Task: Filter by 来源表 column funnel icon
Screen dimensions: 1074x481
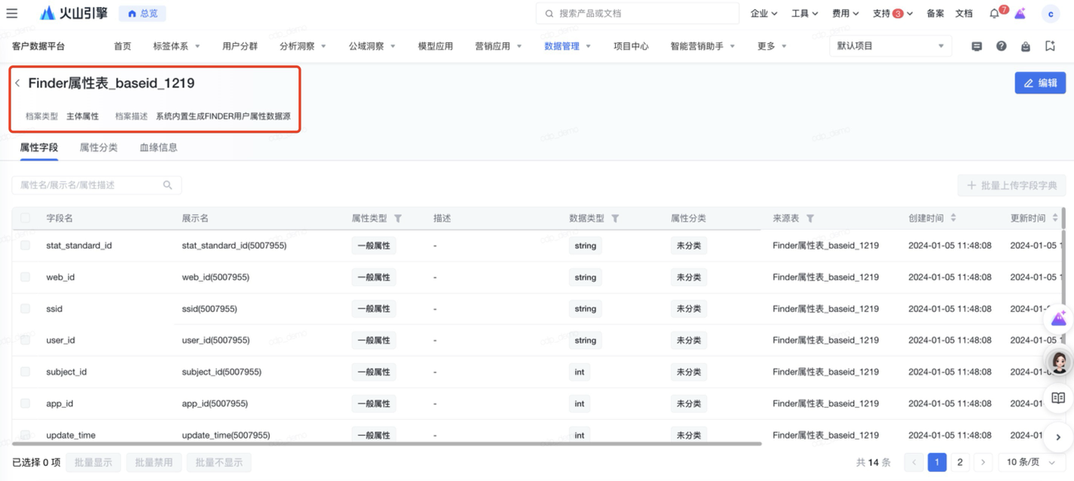Action: [810, 219]
